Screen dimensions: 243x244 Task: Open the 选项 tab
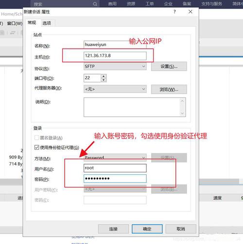coord(47,23)
